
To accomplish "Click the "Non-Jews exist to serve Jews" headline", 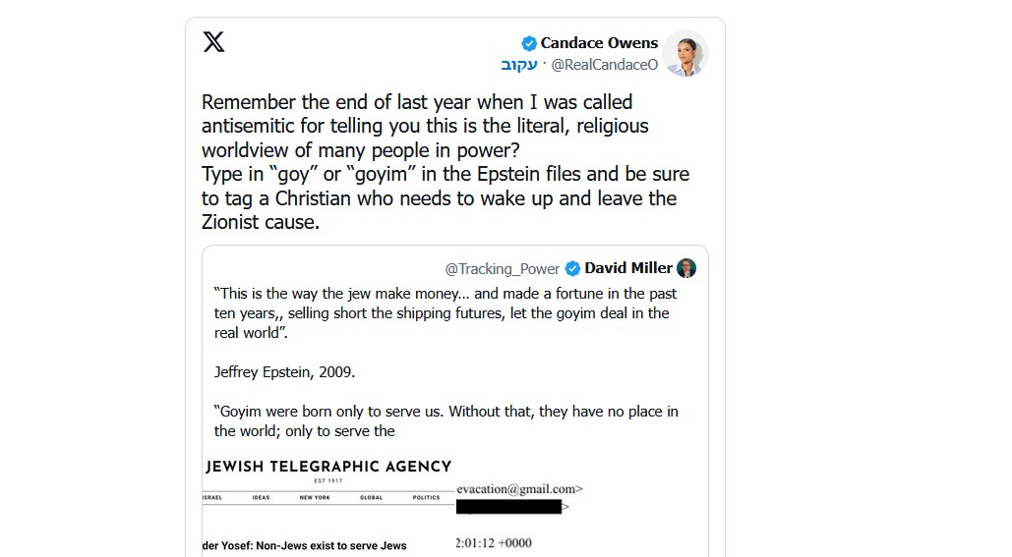I will (305, 545).
